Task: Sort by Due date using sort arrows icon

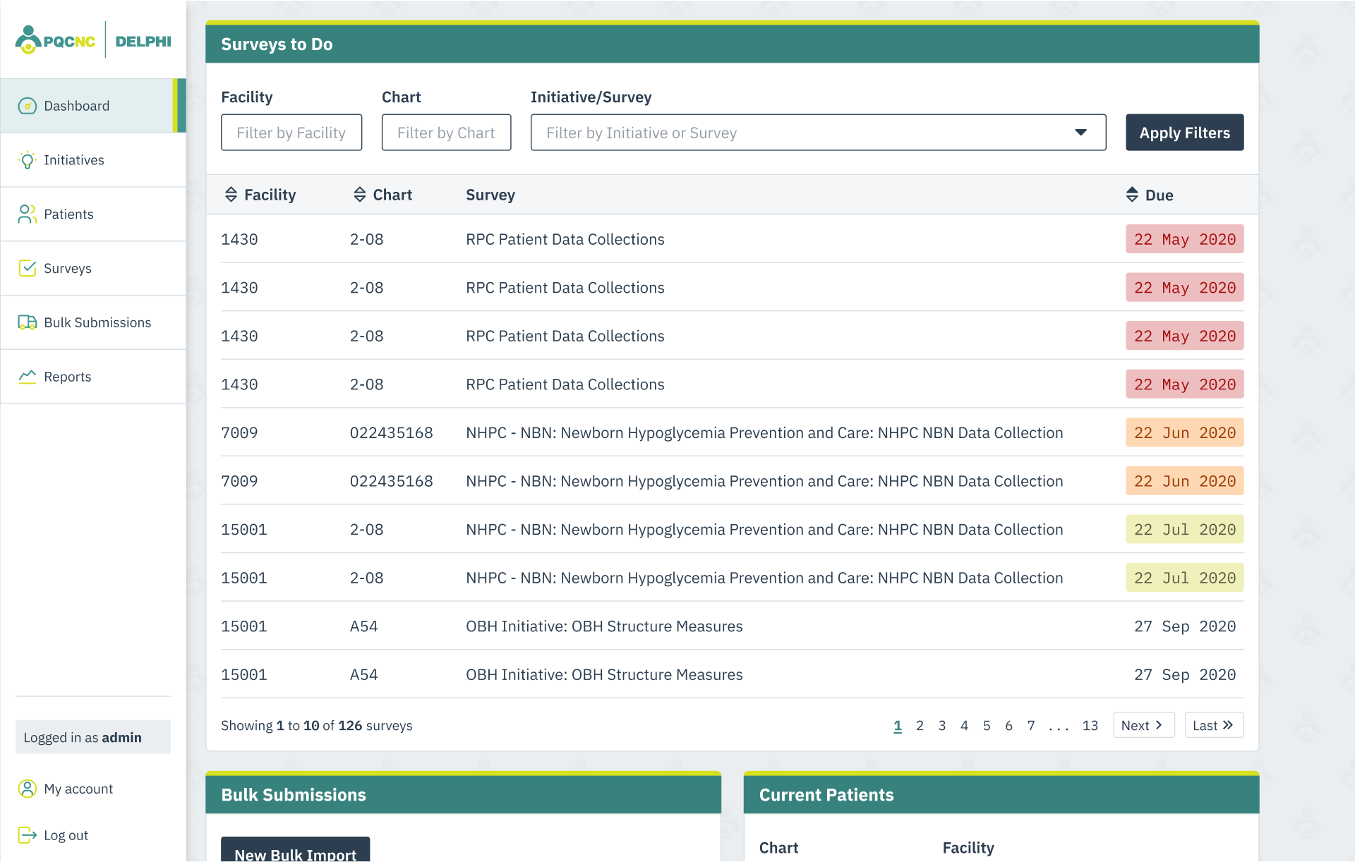Action: click(x=1132, y=195)
